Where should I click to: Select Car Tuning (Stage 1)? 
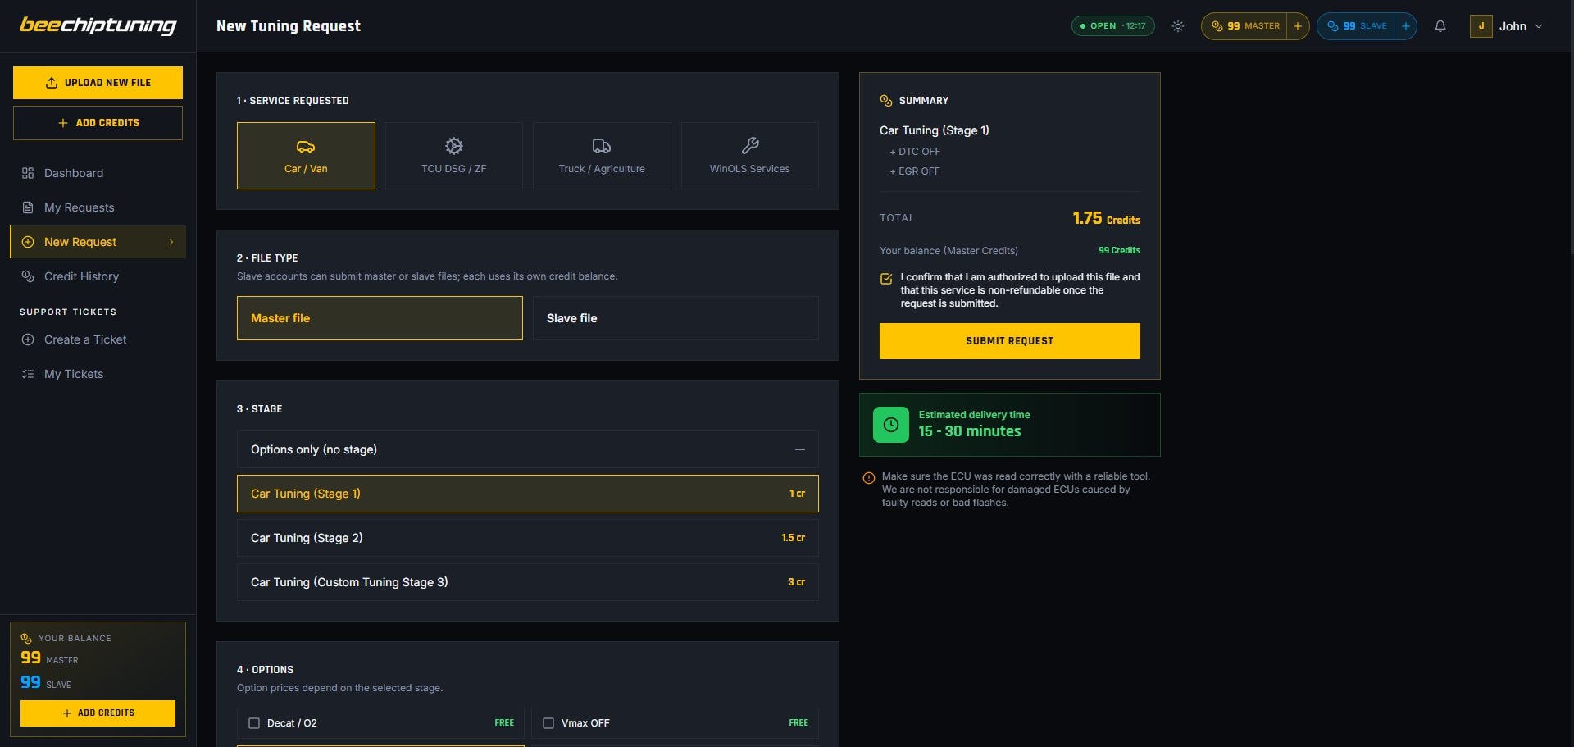528,494
